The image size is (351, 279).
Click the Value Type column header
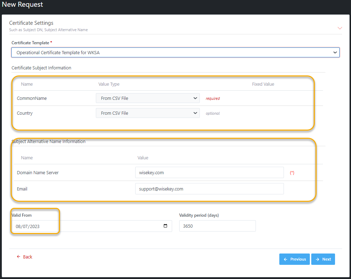(x=109, y=84)
